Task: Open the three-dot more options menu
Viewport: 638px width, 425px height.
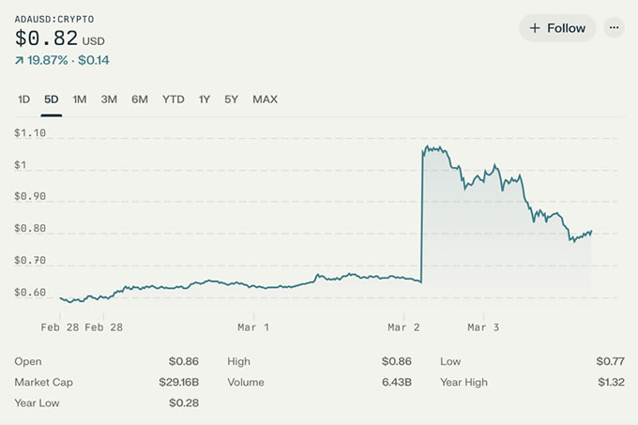Action: (x=615, y=28)
